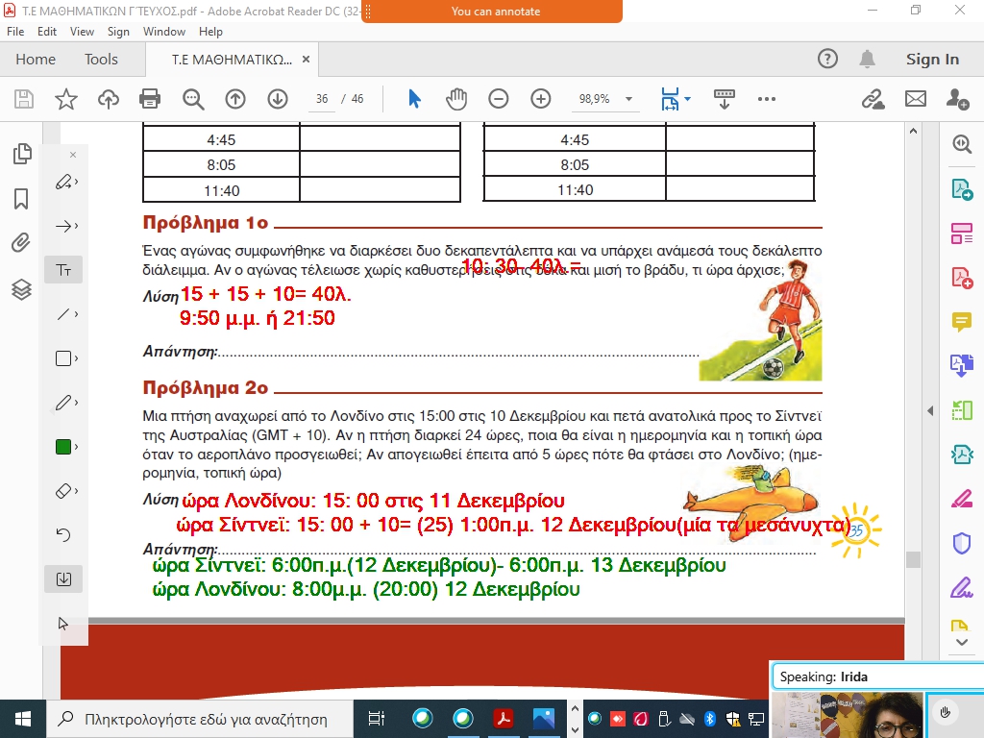984x738 pixels.
Task: Open Task View on the taskbar
Action: (x=377, y=719)
